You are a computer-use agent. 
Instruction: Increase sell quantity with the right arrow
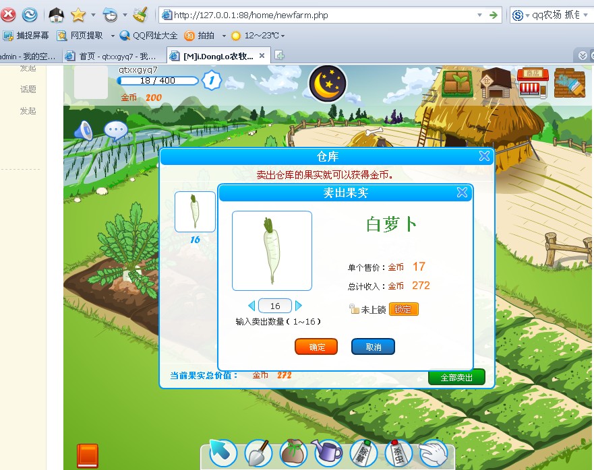298,306
